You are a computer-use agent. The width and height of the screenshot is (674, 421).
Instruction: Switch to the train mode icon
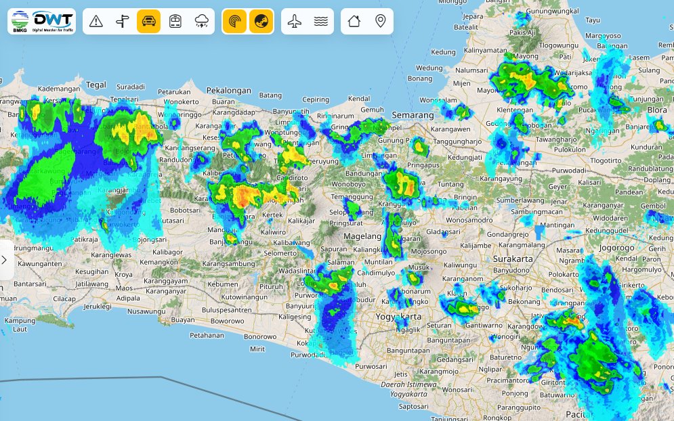click(x=175, y=21)
